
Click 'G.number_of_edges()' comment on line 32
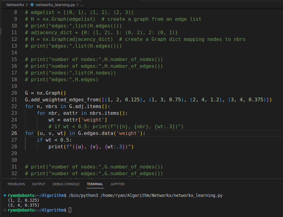[132, 174]
